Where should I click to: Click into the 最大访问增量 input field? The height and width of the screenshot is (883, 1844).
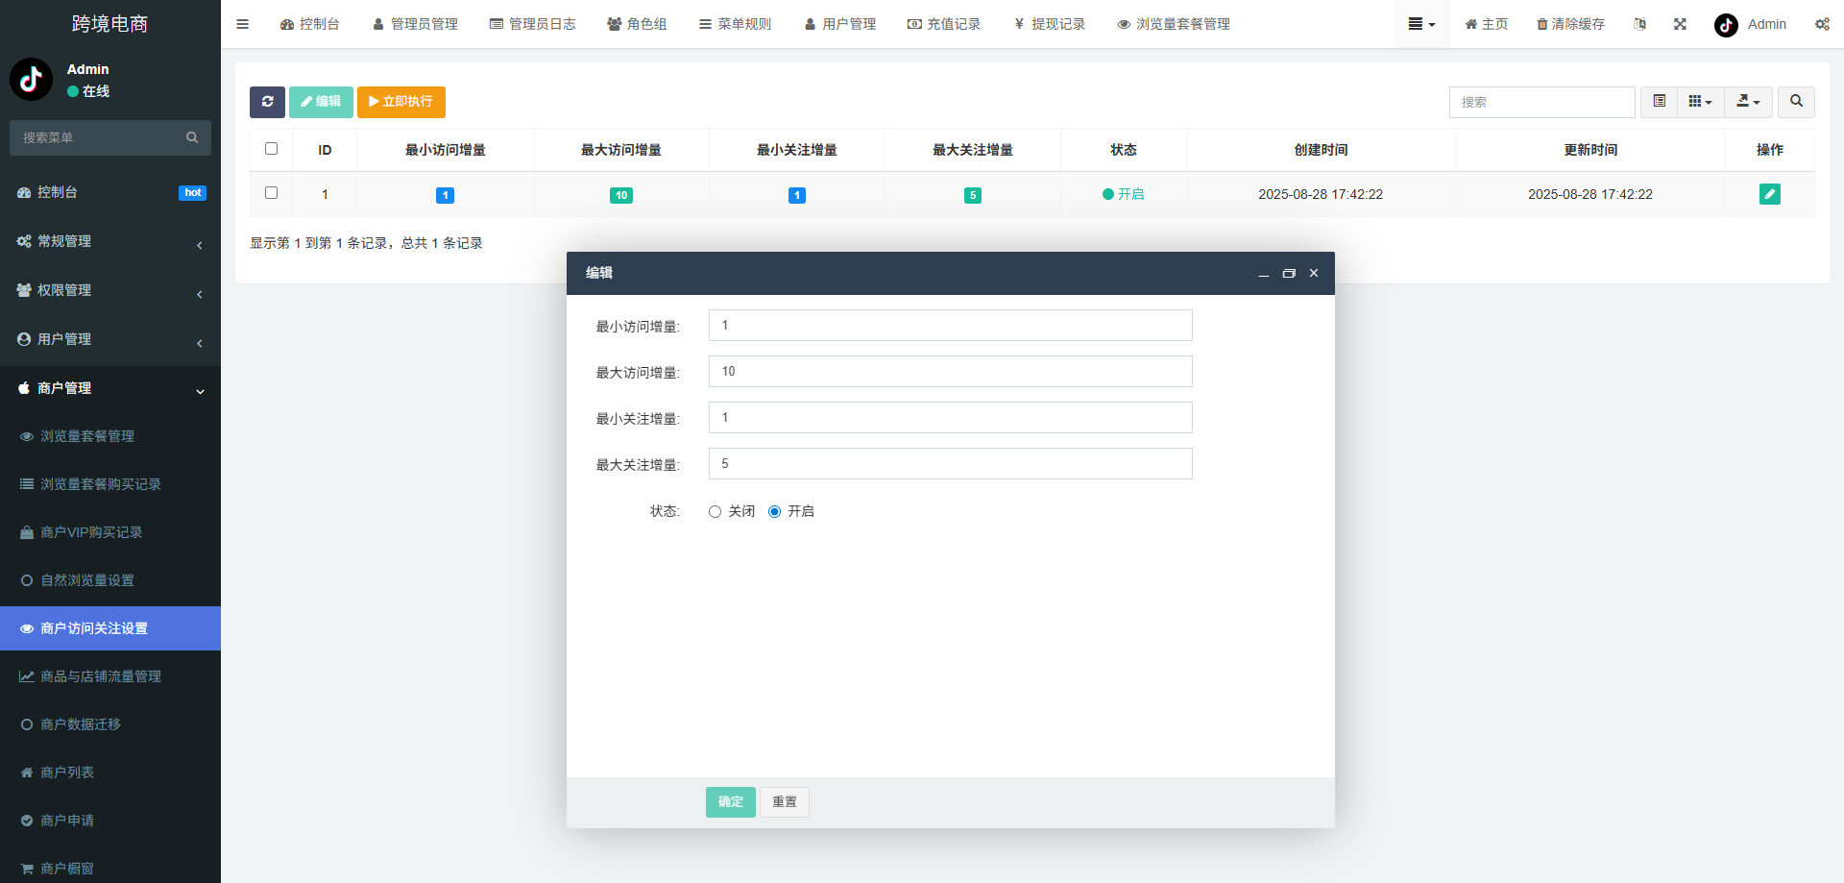tap(949, 371)
